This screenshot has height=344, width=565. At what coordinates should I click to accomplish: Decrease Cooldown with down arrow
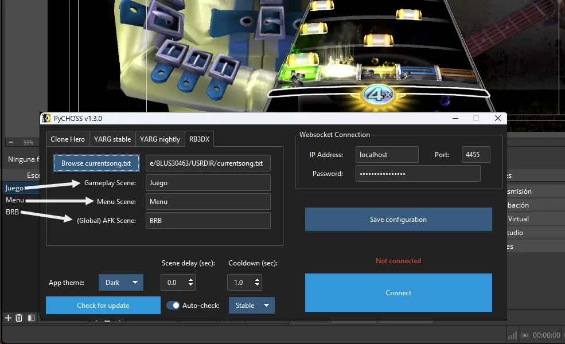tap(257, 286)
